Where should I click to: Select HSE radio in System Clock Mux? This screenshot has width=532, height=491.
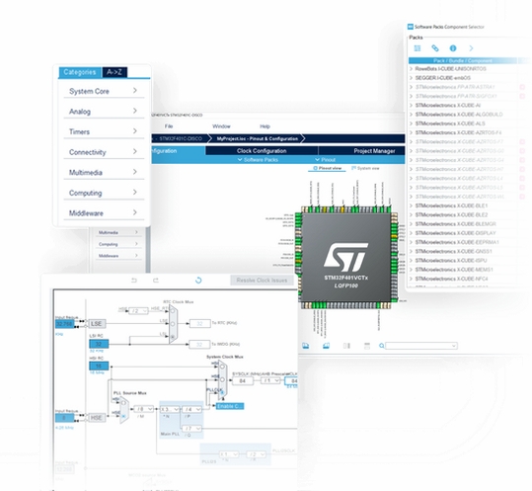tap(223, 379)
